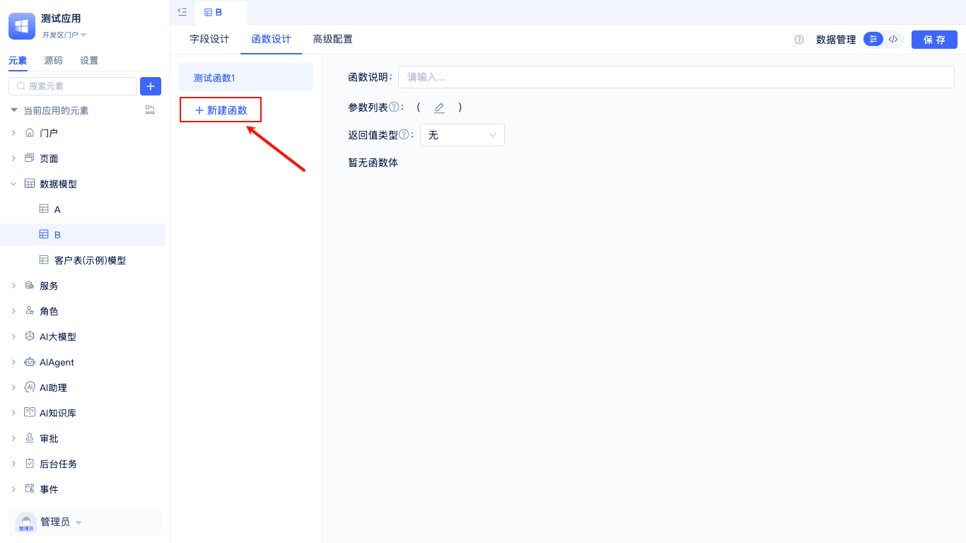Screen dimensions: 966x543
Task: Switch to 函数设计 tab
Action: [x=272, y=39]
